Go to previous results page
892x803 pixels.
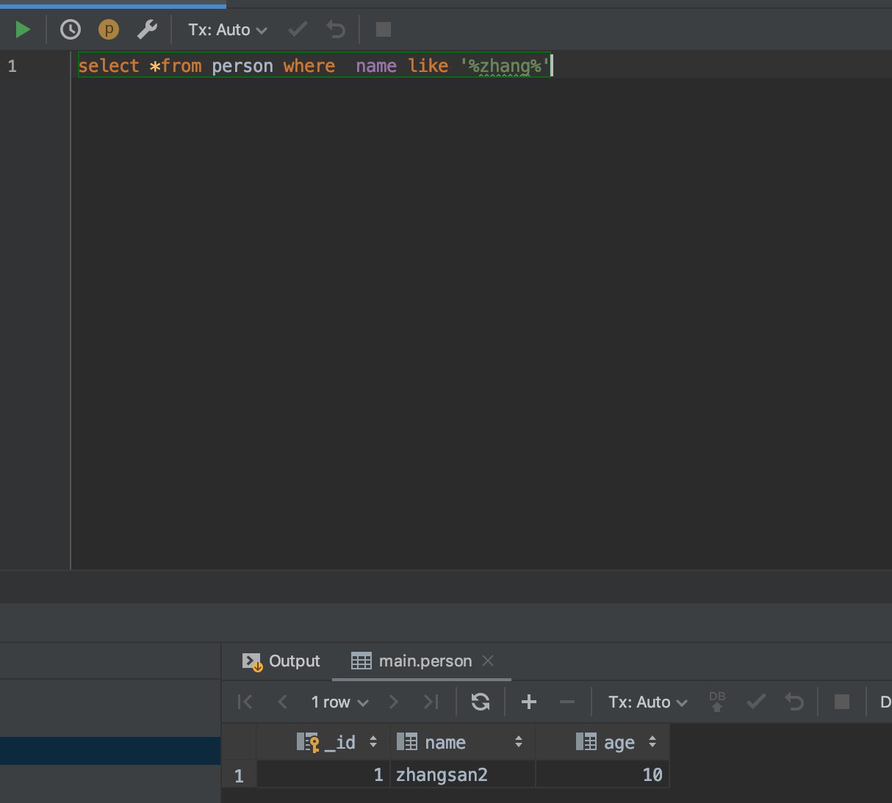(x=283, y=702)
